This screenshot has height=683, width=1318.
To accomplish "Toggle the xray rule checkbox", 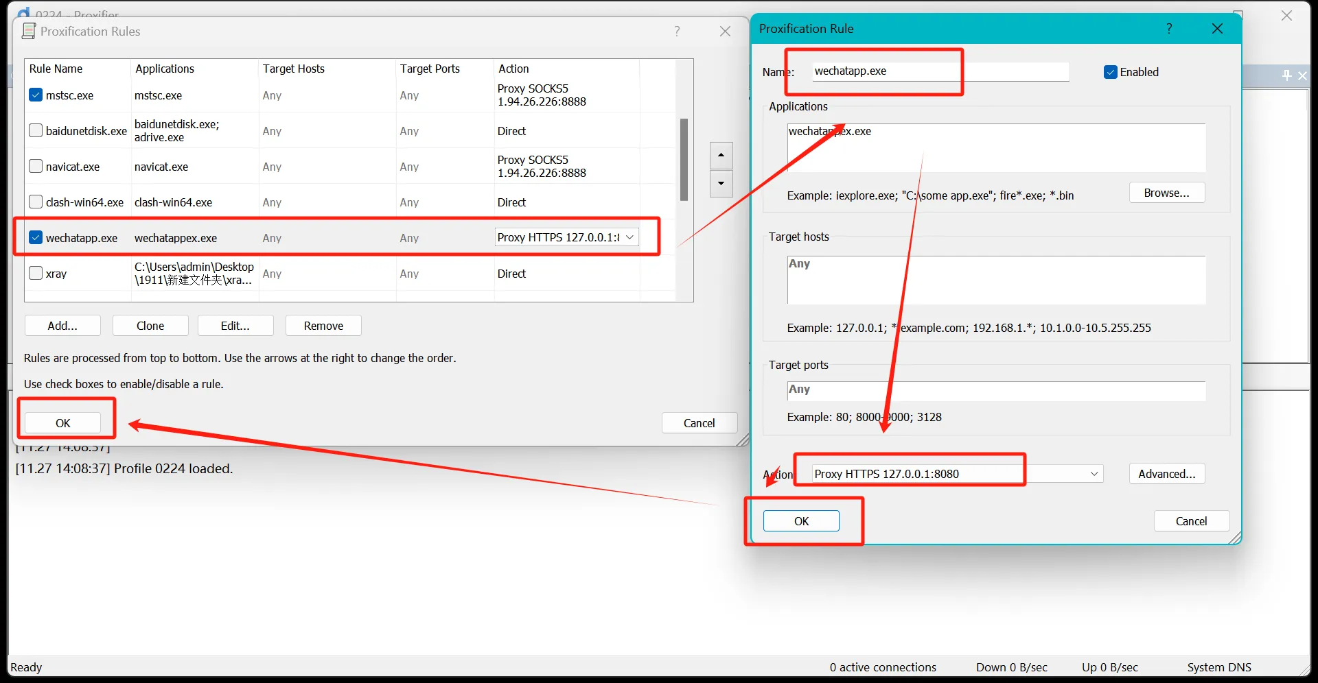I will pos(36,273).
